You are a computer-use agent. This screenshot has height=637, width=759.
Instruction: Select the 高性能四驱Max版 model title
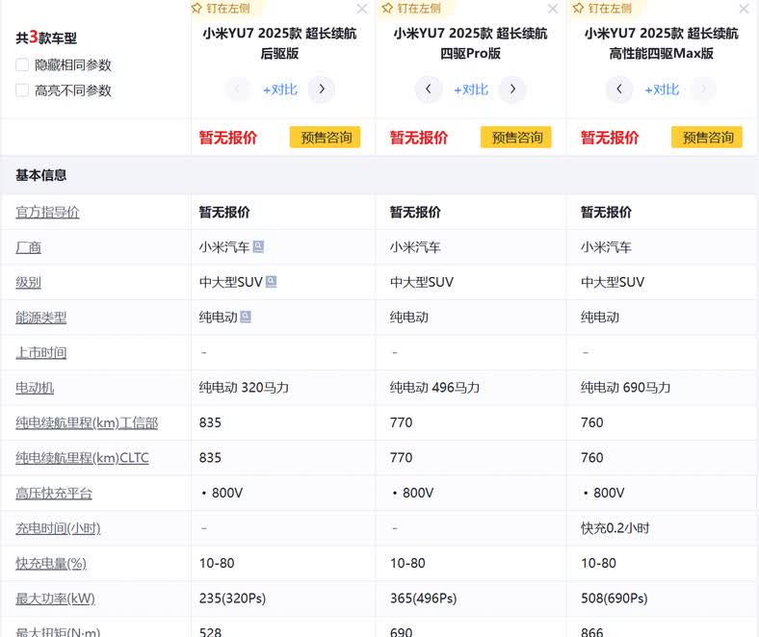[661, 43]
